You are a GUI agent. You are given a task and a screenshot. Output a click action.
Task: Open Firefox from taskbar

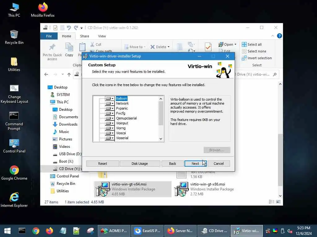click(49, 231)
